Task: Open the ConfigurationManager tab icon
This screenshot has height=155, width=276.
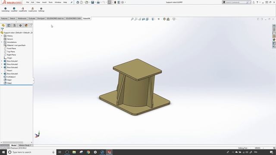Action: (x=15, y=25)
